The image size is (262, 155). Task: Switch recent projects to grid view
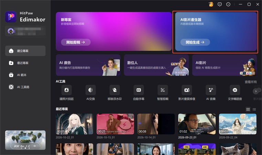pyautogui.click(x=248, y=109)
